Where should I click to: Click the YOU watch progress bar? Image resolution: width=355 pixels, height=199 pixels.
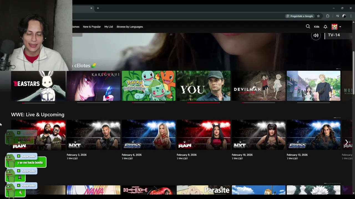point(204,103)
